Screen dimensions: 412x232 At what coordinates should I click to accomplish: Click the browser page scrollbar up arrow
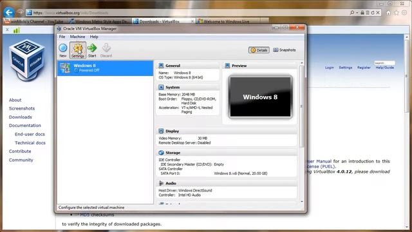(407, 37)
